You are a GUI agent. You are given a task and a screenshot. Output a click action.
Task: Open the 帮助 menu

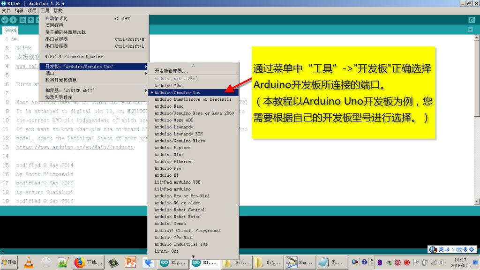click(x=58, y=10)
